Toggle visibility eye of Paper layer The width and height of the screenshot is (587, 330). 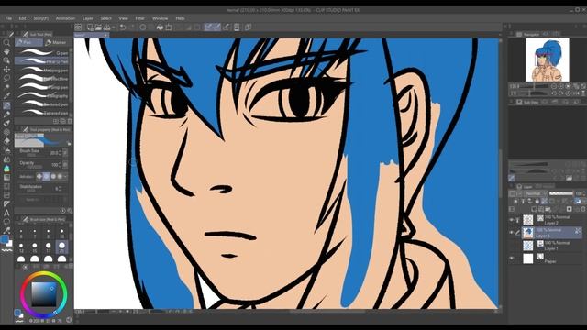coord(512,258)
